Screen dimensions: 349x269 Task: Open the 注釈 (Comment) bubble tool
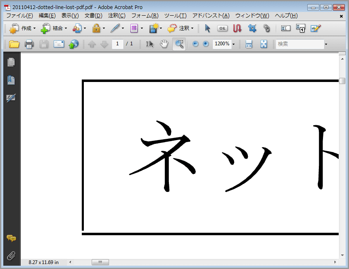178,28
